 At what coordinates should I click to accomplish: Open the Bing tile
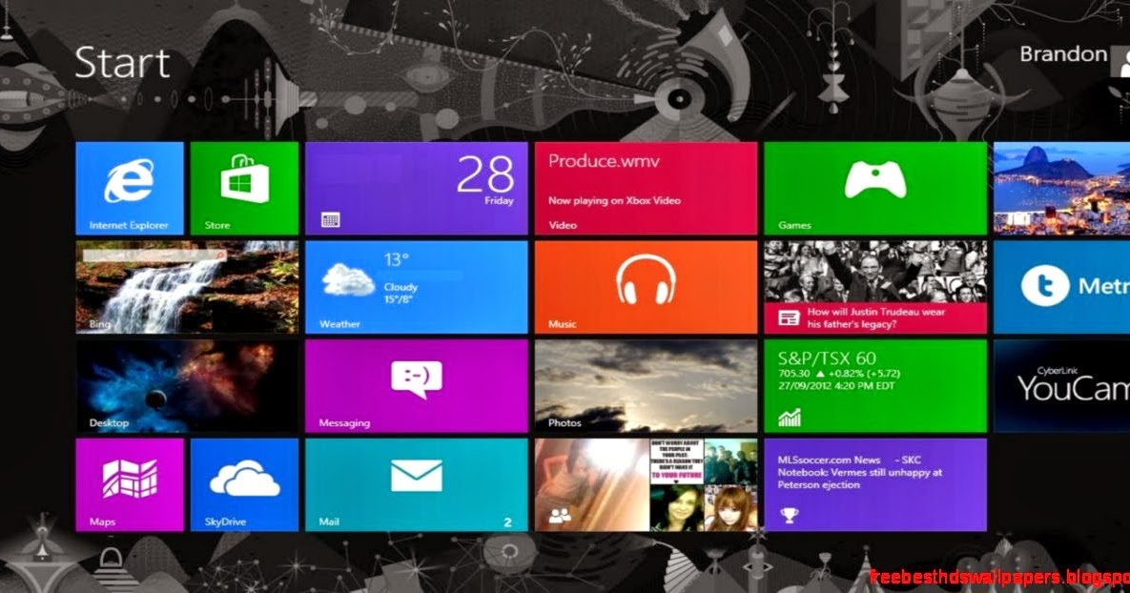pyautogui.click(x=186, y=286)
